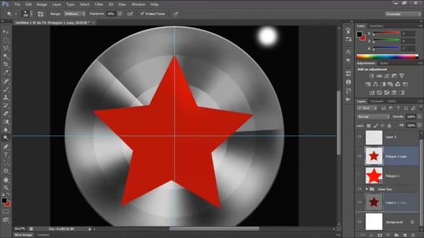Viewport: 424px width, 238px height.
Task: Select the Eyedropper tool
Action: coord(6,73)
